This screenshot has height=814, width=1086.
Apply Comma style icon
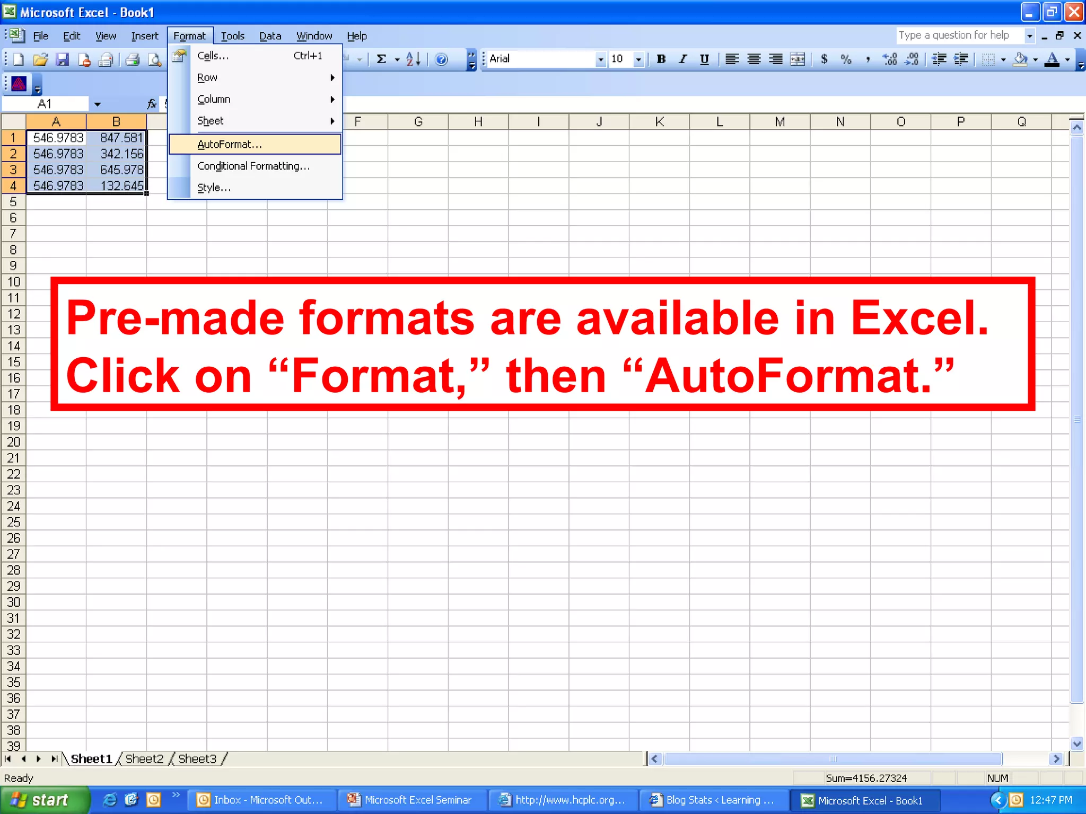coord(868,59)
